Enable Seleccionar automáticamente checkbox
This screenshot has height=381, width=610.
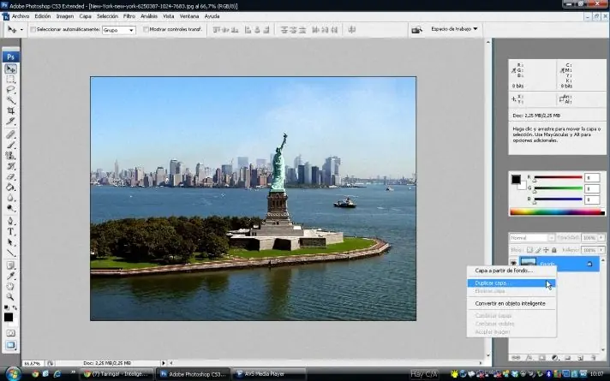[x=33, y=29]
